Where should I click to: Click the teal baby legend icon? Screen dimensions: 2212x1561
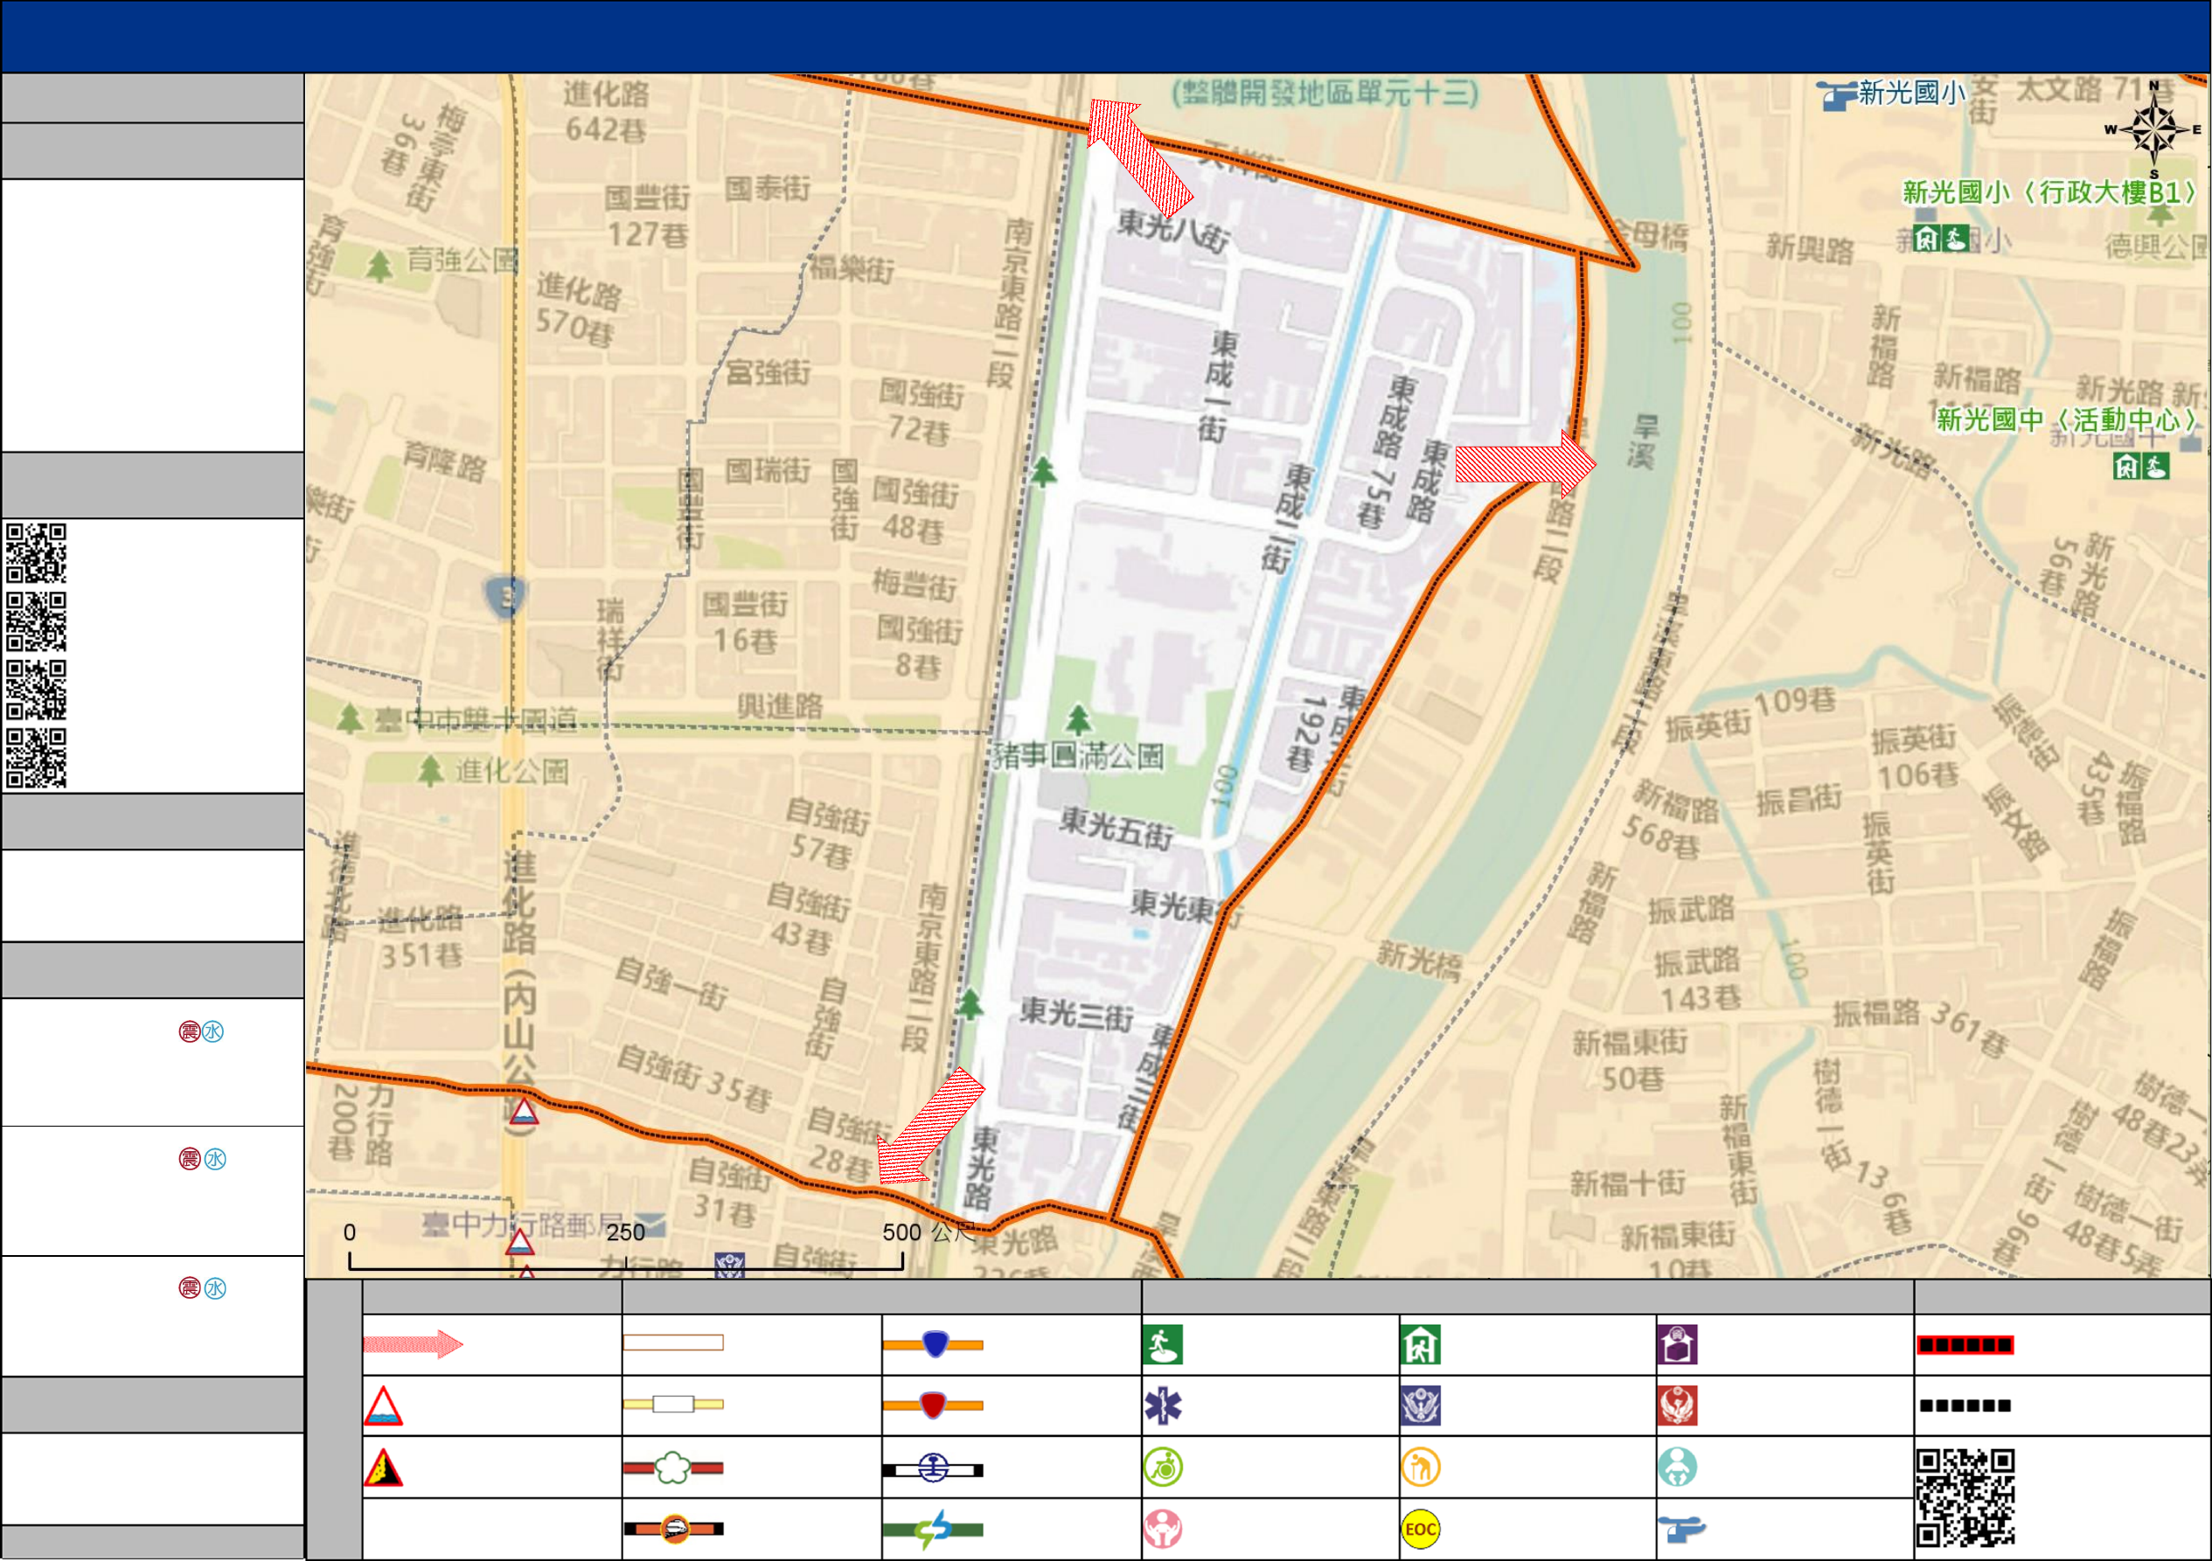coord(1677,1467)
